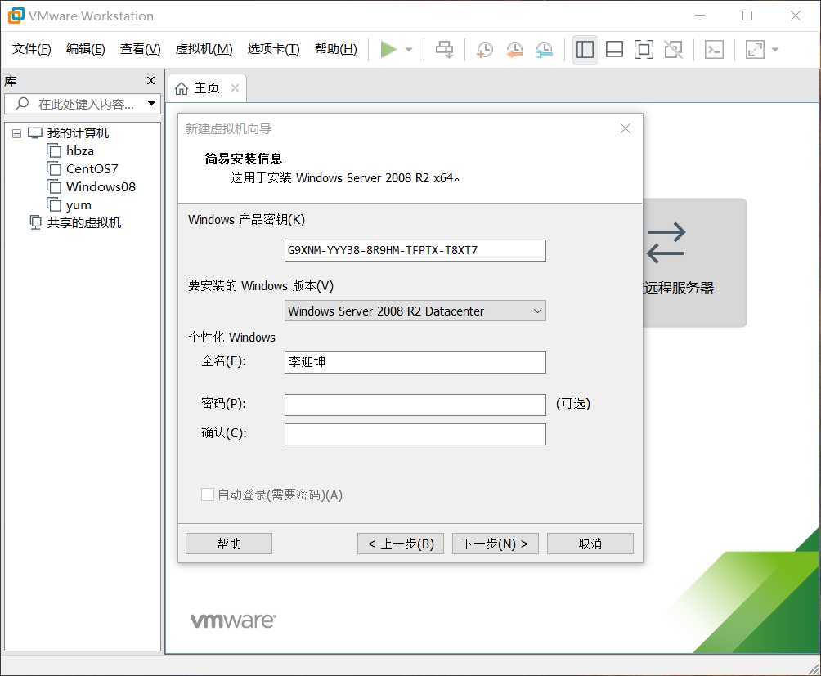The image size is (821, 676).
Task: Maximize the VMware Workstation window
Action: pos(747,16)
